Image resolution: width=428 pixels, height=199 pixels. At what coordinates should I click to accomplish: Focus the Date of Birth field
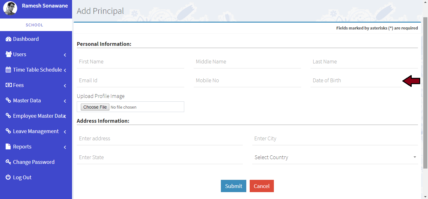[x=356, y=80]
